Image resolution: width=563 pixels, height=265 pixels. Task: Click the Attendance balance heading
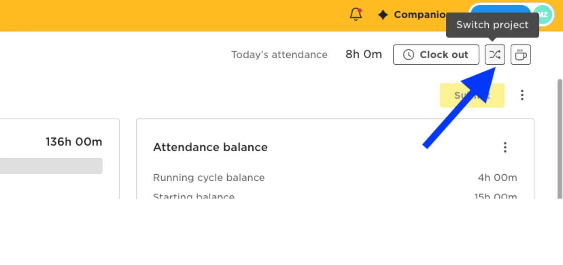pos(210,147)
